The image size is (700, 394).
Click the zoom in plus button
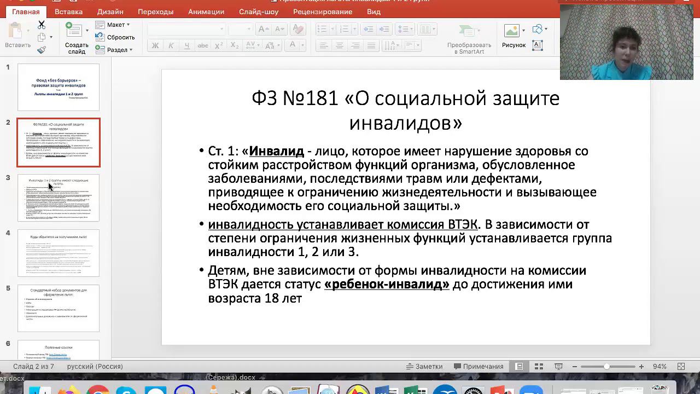pos(641,367)
